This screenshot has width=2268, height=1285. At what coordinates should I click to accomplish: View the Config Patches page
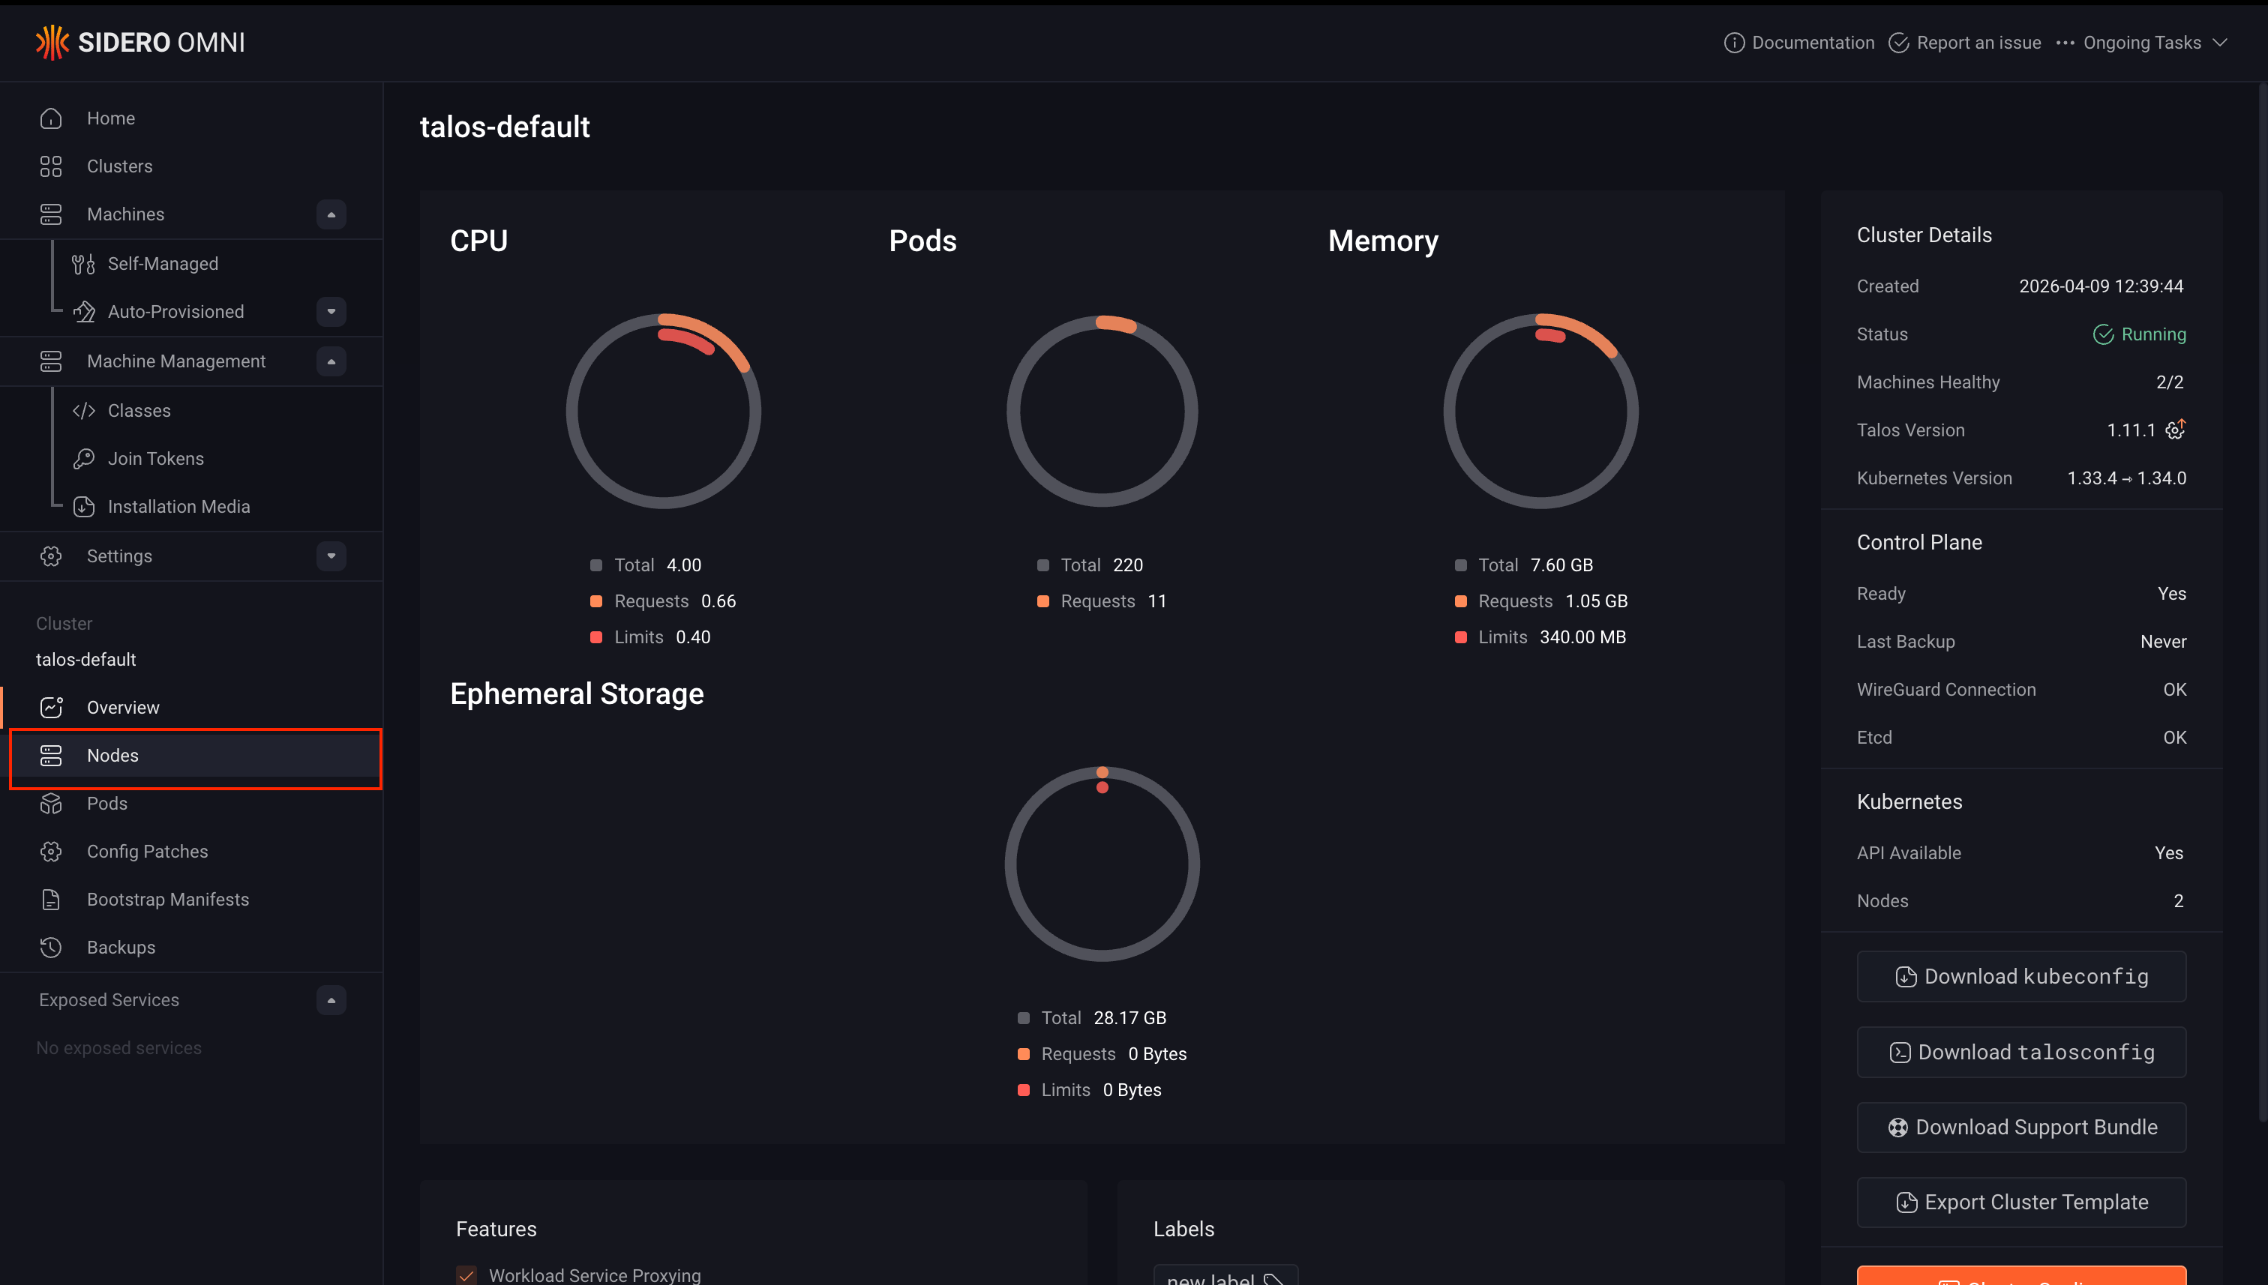point(191,852)
